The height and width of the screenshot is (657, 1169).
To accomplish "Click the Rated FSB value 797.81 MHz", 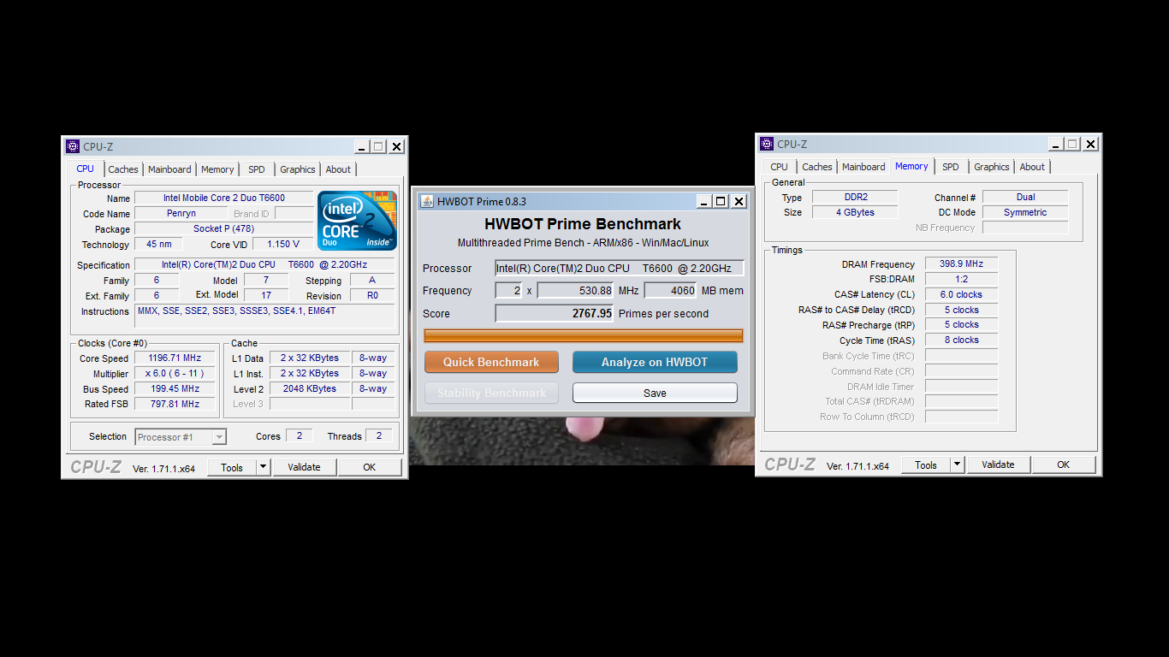I will click(x=174, y=405).
